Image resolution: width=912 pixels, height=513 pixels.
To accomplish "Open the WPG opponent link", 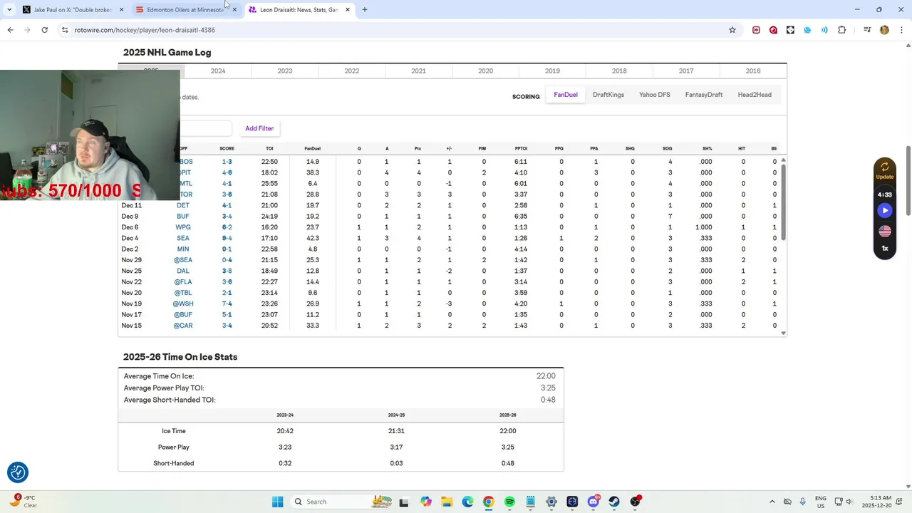I will [183, 227].
